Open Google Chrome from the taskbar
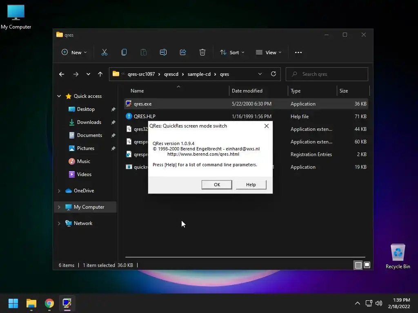 click(49, 303)
